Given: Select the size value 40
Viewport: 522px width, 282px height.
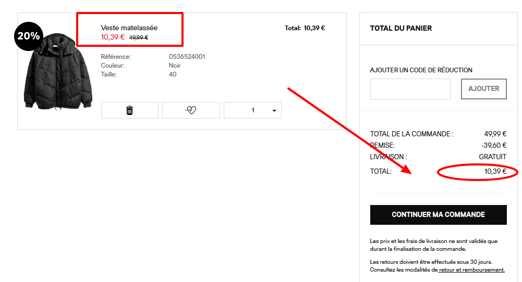Looking at the screenshot, I should click(173, 74).
